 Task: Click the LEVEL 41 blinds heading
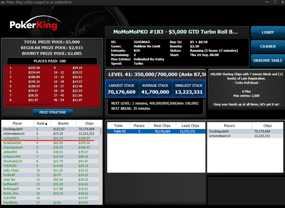click(x=157, y=74)
